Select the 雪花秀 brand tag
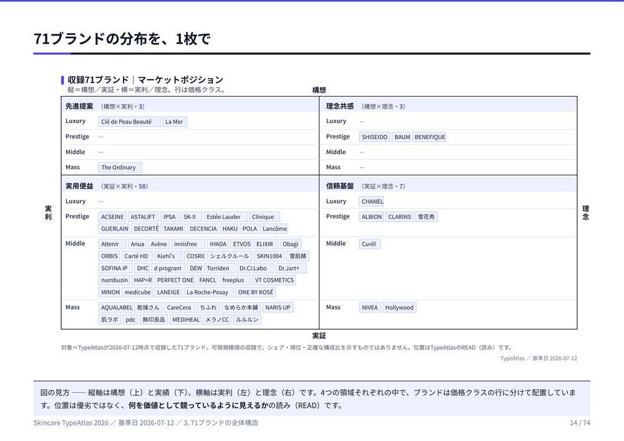 click(x=426, y=216)
